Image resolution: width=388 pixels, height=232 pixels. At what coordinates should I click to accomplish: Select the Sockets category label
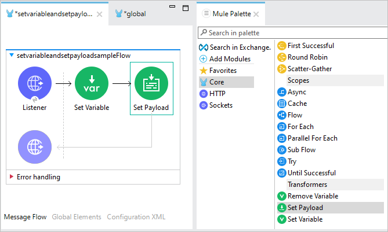[x=221, y=105]
